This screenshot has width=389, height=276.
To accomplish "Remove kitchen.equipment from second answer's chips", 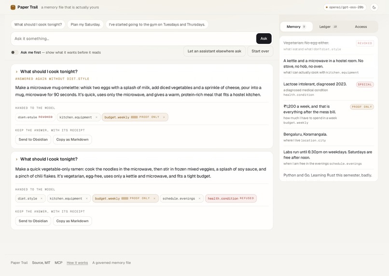I will coord(86,198).
